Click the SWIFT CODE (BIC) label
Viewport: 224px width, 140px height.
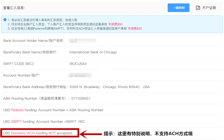[19, 64]
